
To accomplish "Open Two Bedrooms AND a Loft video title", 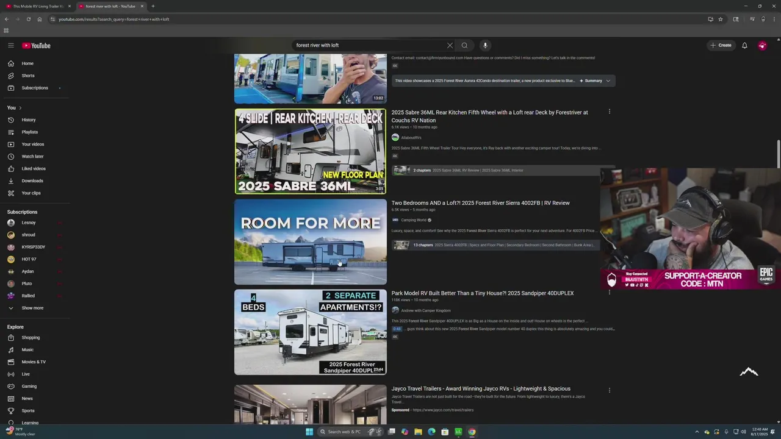I will (x=480, y=203).
